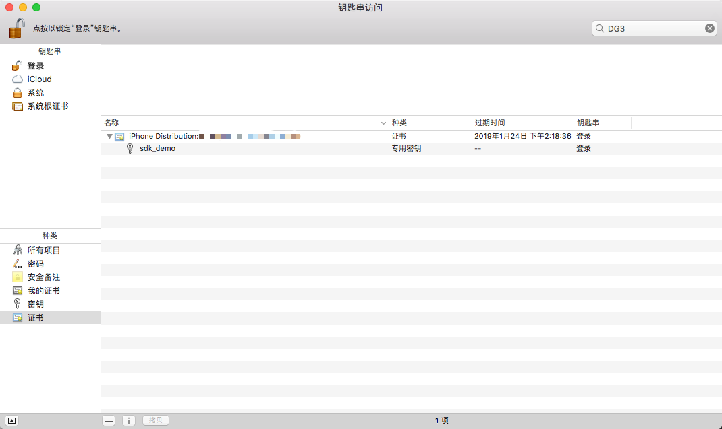Screen dimensions: 722x429
Task: Click the search field containing DG3
Action: [651, 28]
